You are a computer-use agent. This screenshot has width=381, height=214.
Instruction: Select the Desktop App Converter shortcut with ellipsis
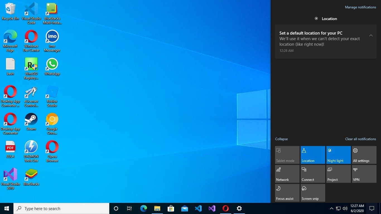click(10, 96)
